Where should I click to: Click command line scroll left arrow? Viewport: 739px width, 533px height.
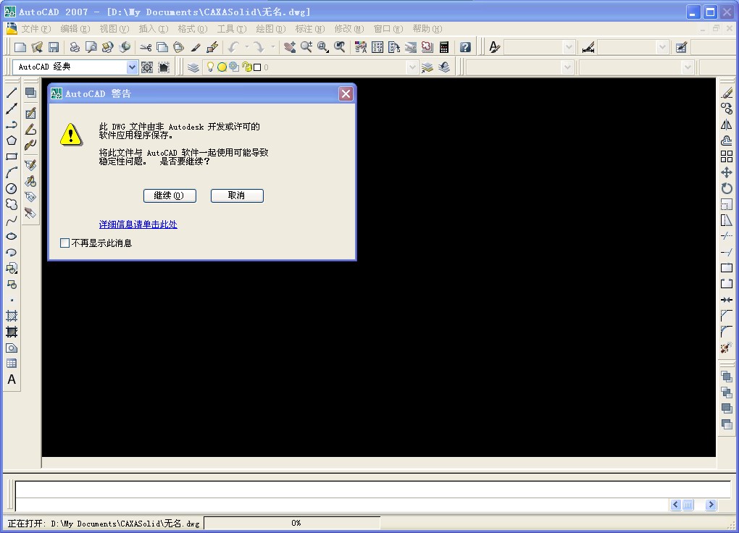click(676, 505)
